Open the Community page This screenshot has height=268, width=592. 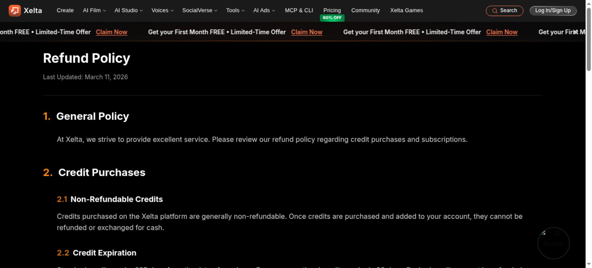click(366, 10)
